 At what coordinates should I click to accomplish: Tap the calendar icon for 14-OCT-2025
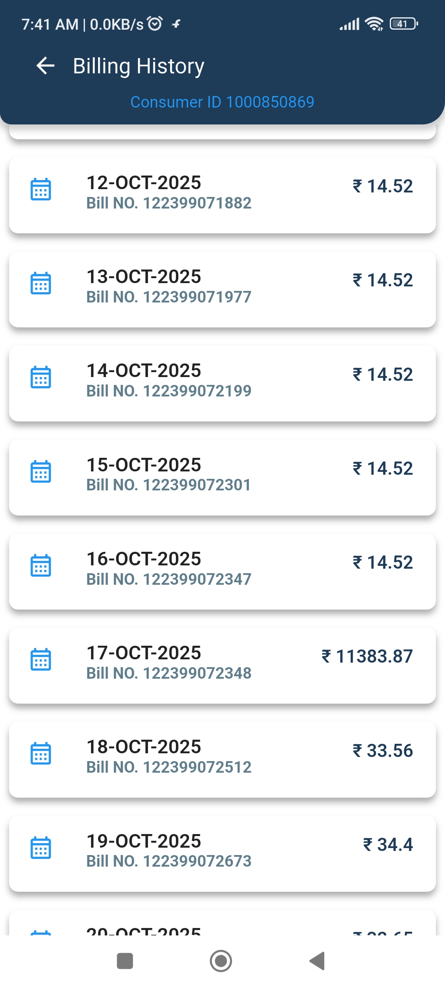(x=41, y=377)
